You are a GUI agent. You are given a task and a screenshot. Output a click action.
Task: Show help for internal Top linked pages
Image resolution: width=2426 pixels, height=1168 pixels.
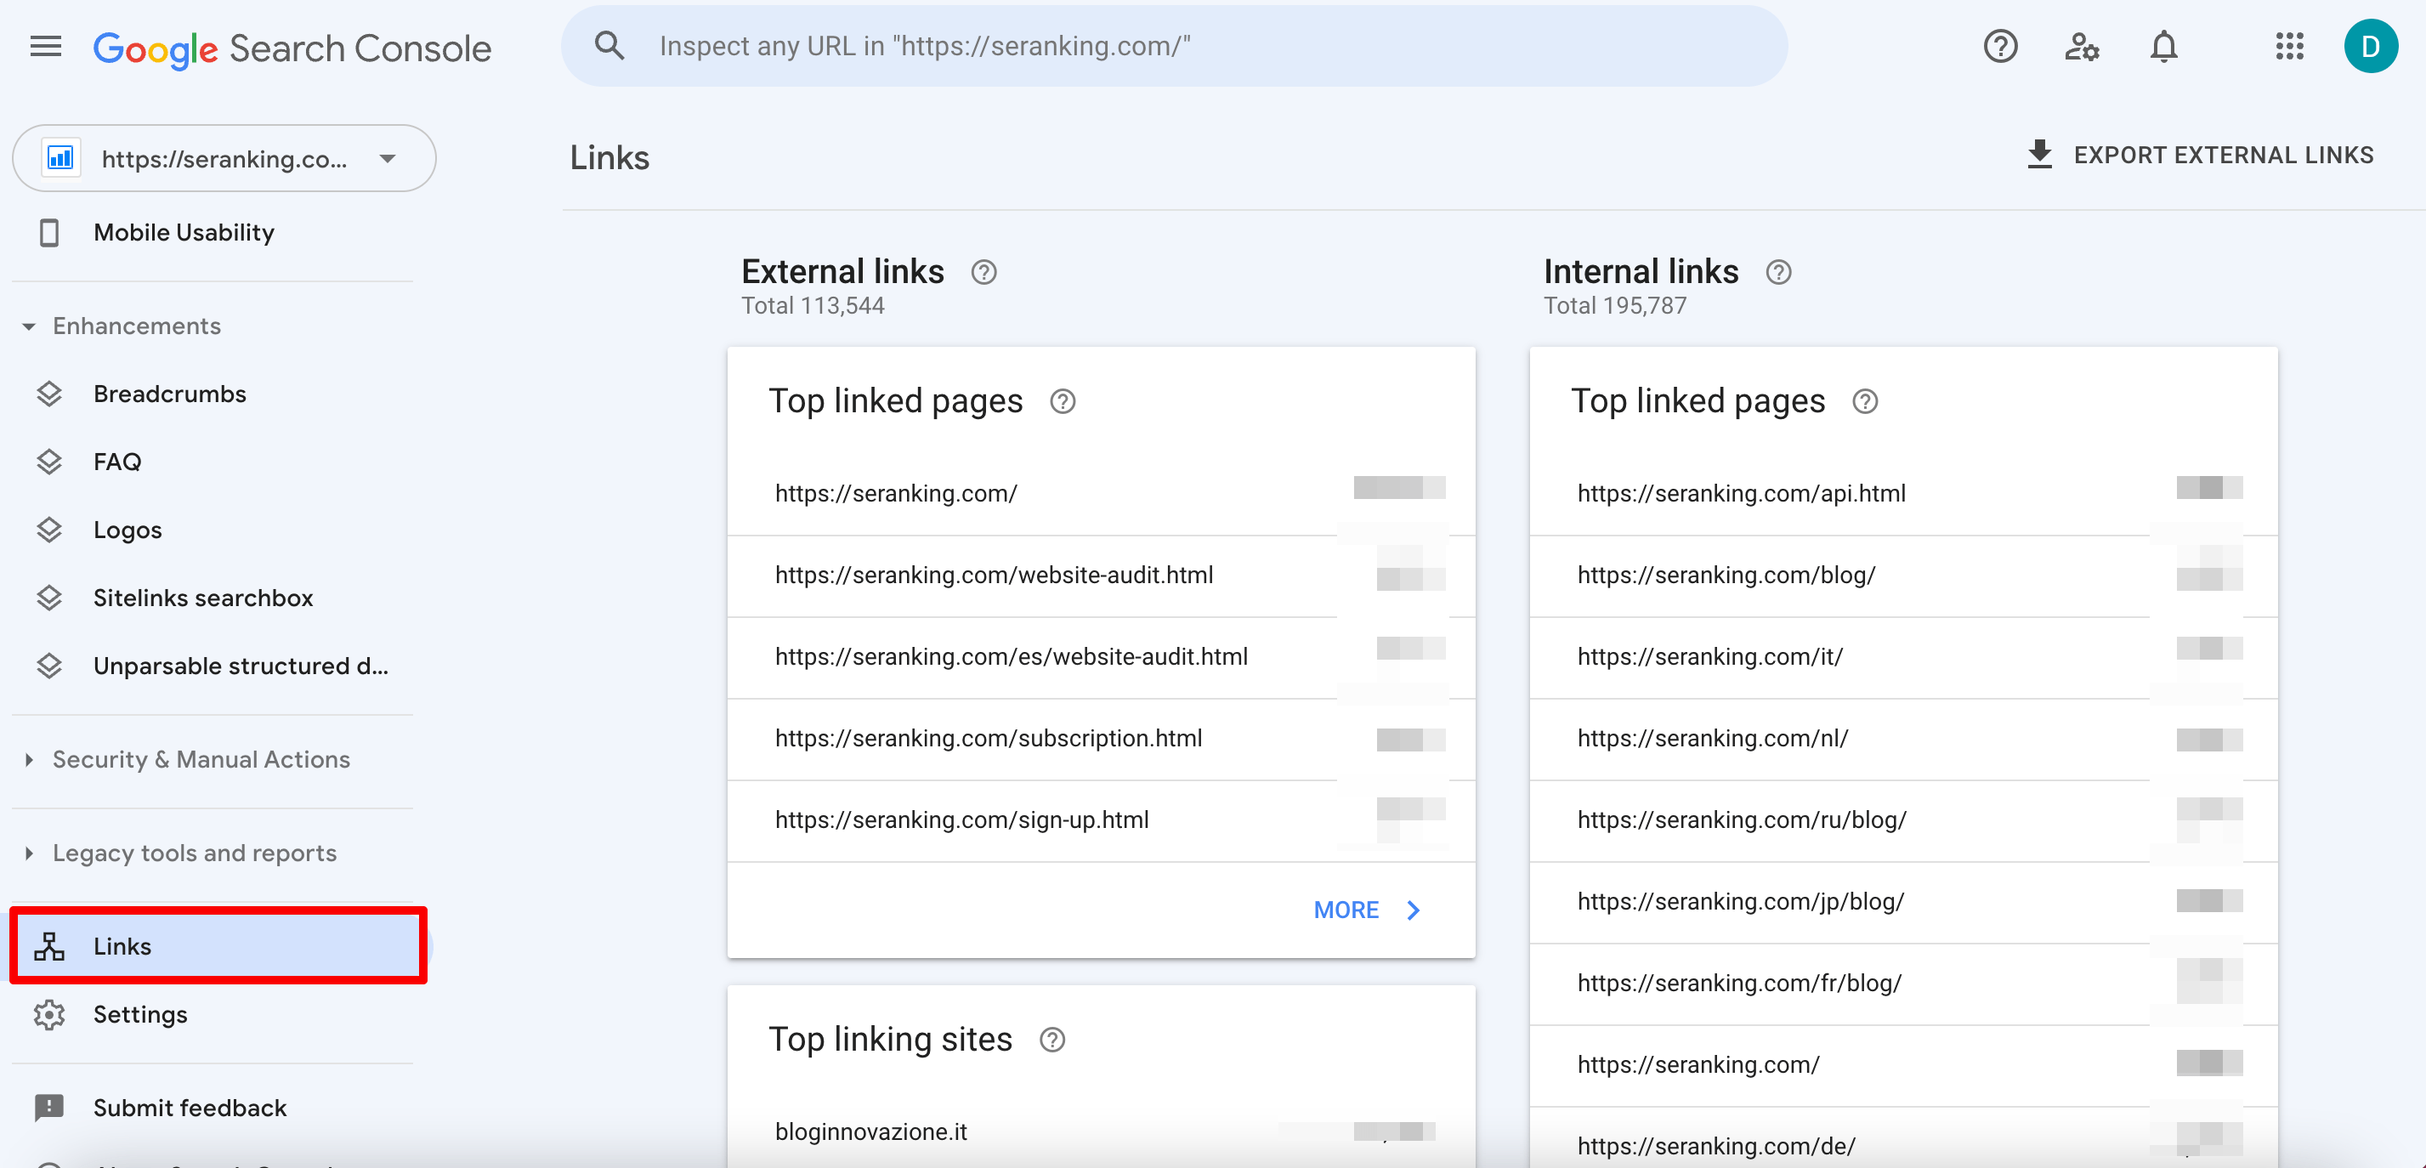click(x=1865, y=401)
